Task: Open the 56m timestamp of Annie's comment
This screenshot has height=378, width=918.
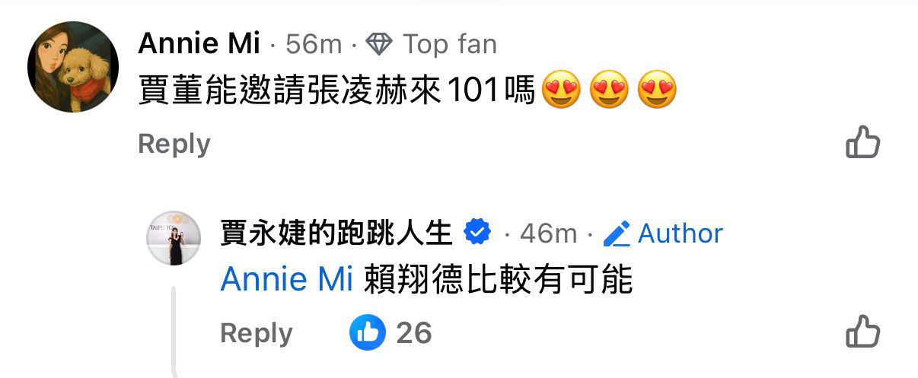Action: (314, 44)
